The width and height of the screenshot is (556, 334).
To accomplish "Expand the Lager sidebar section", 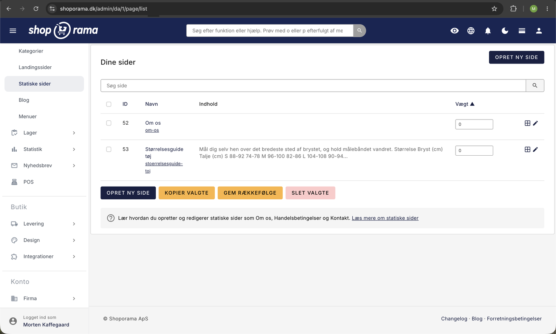I will click(x=44, y=133).
